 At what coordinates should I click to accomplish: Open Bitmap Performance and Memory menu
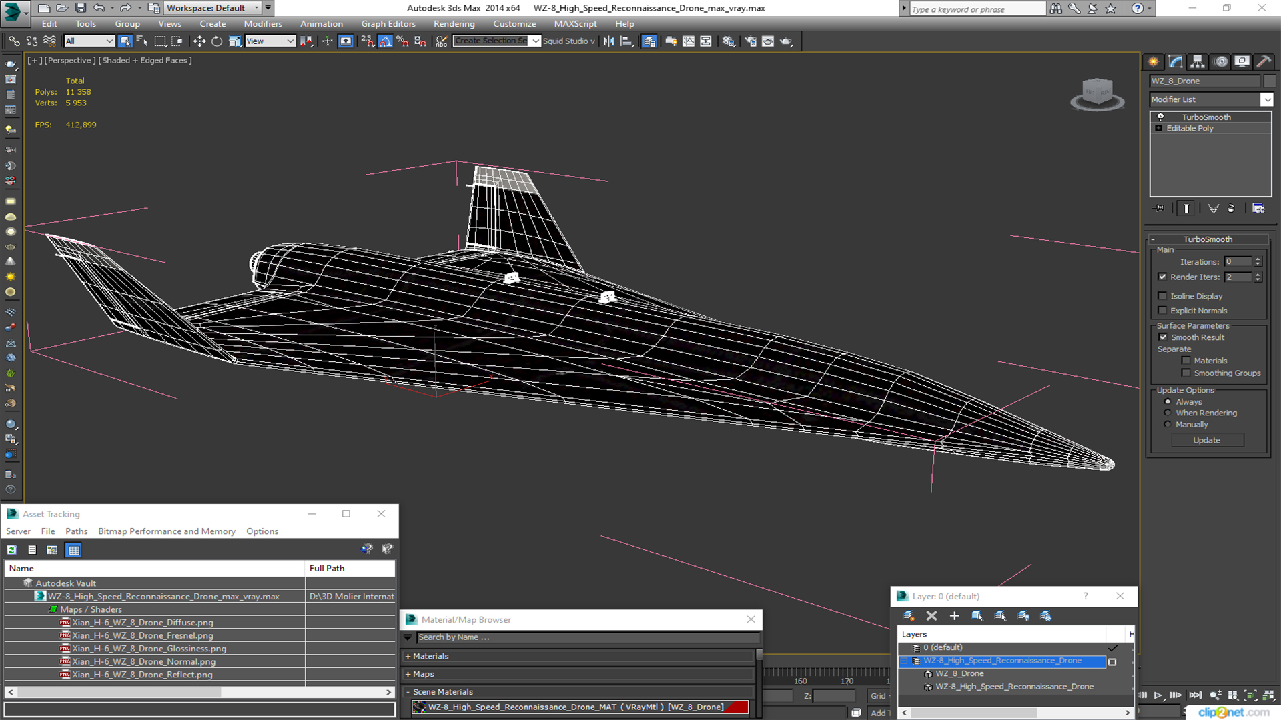pos(166,531)
